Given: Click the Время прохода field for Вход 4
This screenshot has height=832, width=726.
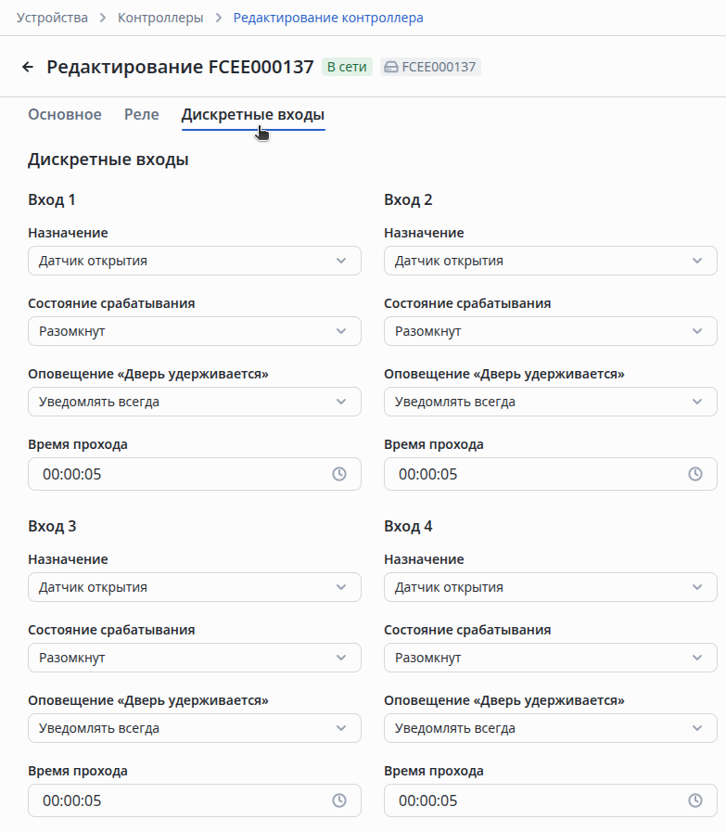Looking at the screenshot, I should pos(537,800).
